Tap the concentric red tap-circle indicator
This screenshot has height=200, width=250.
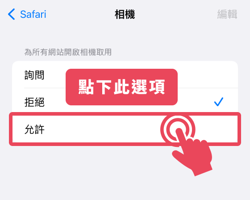point(178,129)
